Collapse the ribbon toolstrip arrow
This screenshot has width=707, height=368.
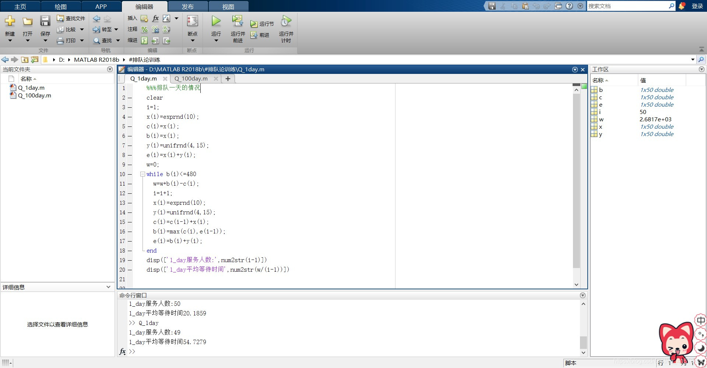click(701, 49)
